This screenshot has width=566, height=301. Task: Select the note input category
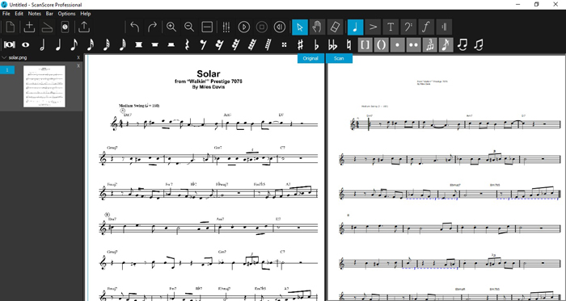(x=356, y=27)
